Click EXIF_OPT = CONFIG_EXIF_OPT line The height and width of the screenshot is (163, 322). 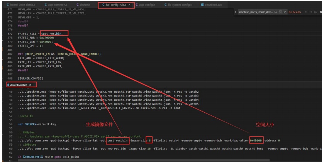pos(40,66)
